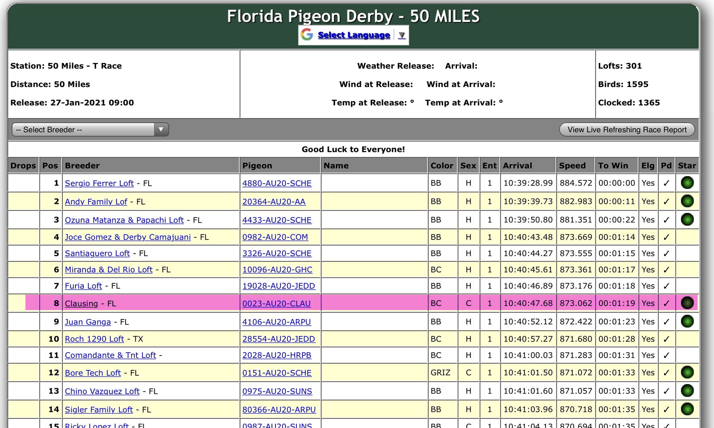Click the Pd checkmark for Santiaguero Loft
The height and width of the screenshot is (428, 714).
[666, 253]
